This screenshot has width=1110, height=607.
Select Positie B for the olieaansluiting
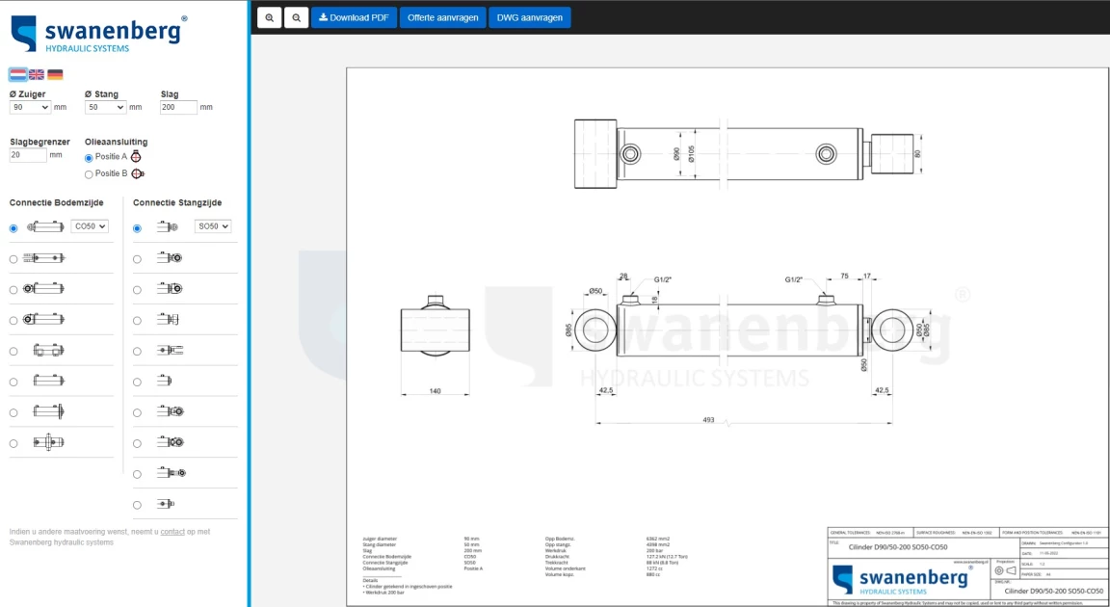pyautogui.click(x=90, y=174)
